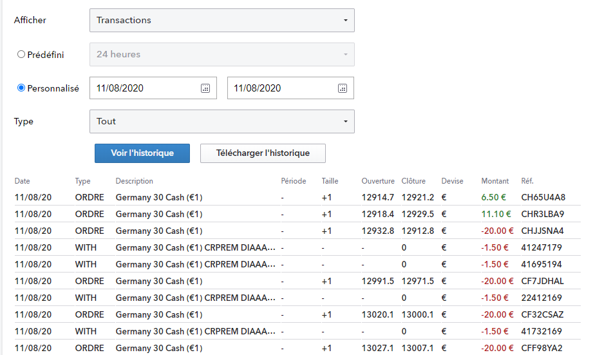Select the Personnalisé radio option
Image resolution: width=593 pixels, height=355 pixels.
pos(21,88)
